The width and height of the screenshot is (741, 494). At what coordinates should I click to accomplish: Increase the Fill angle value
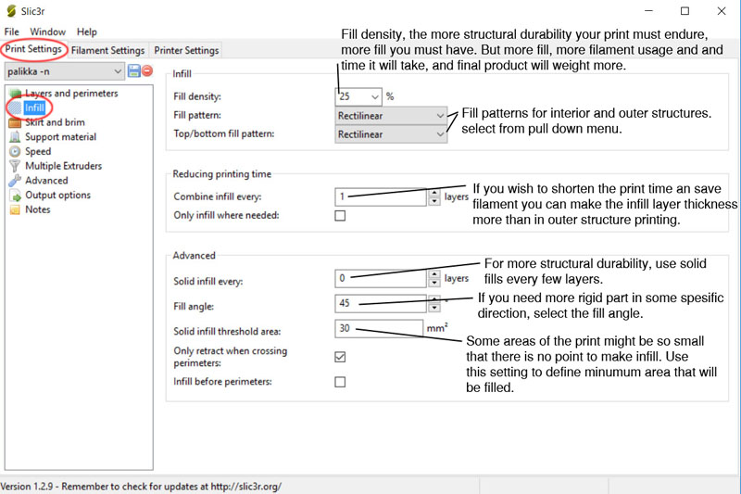433,299
